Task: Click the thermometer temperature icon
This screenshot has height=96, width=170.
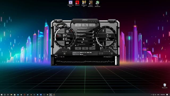Action: point(103,43)
